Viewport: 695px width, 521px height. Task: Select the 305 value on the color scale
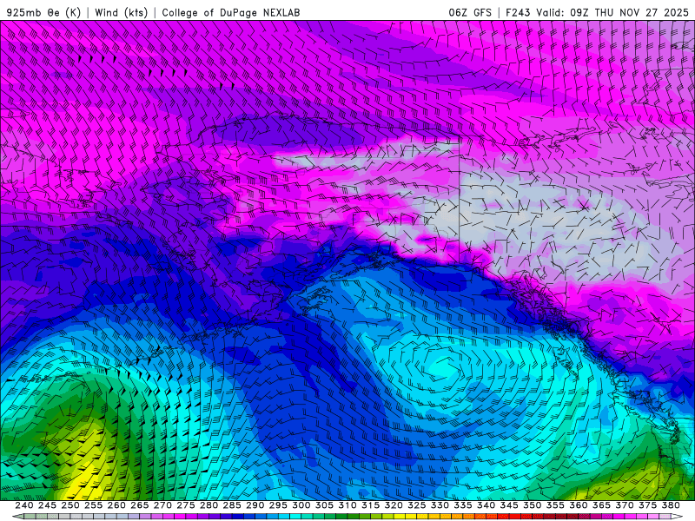coord(324,505)
